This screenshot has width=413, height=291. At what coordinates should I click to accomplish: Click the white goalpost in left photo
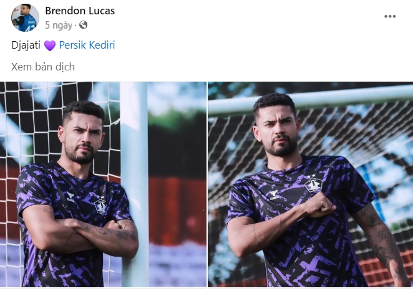tap(135, 184)
